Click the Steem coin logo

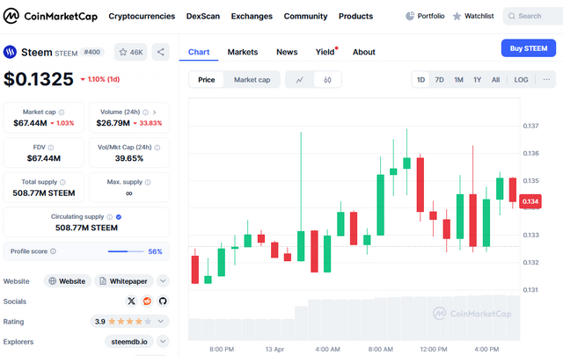click(x=10, y=52)
